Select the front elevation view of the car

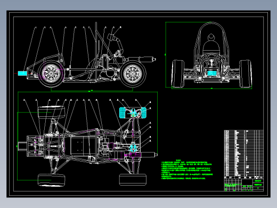[x=211, y=55]
